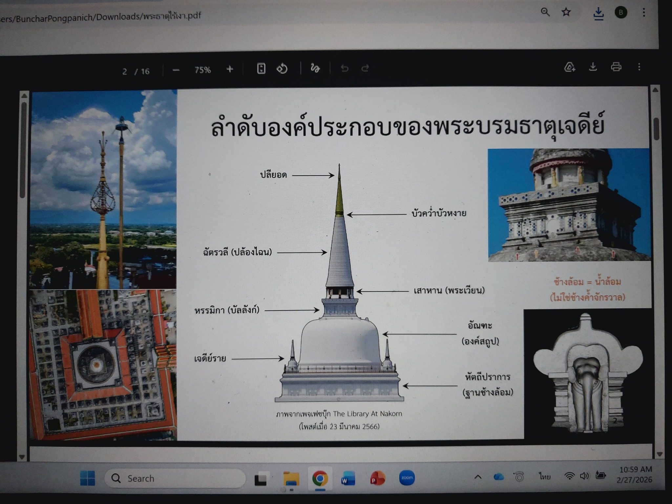Click the PDF zoom out minus button
This screenshot has height=504, width=672.
(176, 70)
